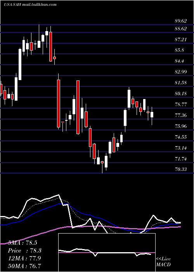Image resolution: width=194 pixels, height=272 pixels.
Task: Click the 5MA : 78.5 readout
Action: pos(23,243)
